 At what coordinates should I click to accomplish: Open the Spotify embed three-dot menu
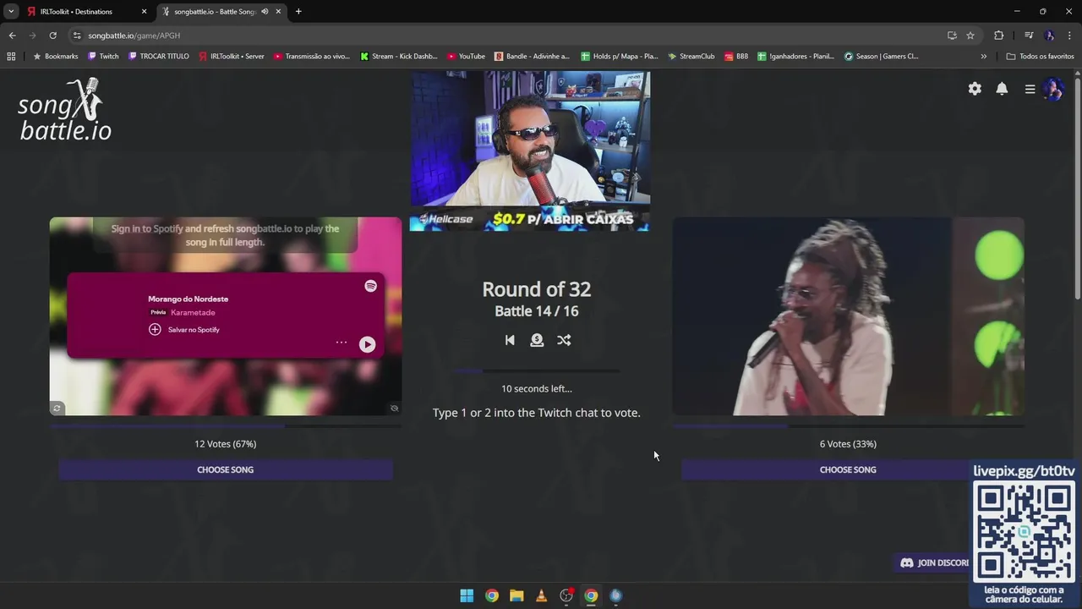(x=342, y=343)
